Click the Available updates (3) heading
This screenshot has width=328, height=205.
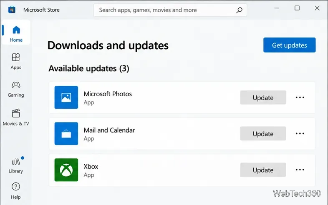89,69
